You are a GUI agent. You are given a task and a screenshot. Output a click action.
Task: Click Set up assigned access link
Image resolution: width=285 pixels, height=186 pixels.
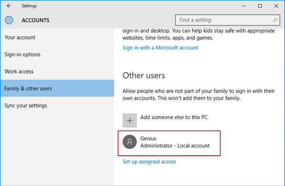point(149,162)
